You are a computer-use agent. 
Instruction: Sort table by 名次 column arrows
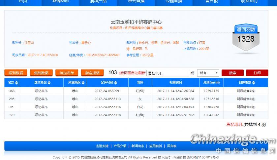click(x=16, y=83)
